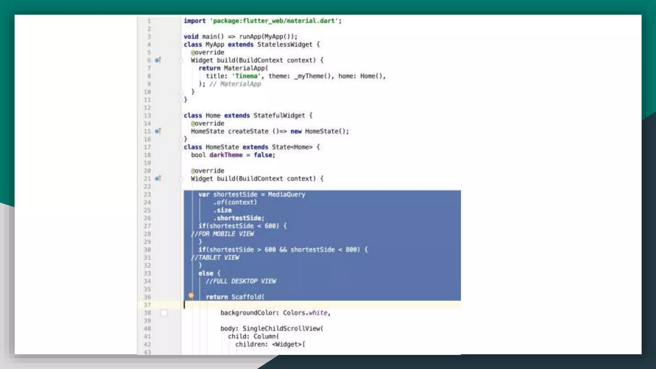Collapse the MyApp class fold marker
This screenshot has width=656, height=369.
[x=181, y=45]
